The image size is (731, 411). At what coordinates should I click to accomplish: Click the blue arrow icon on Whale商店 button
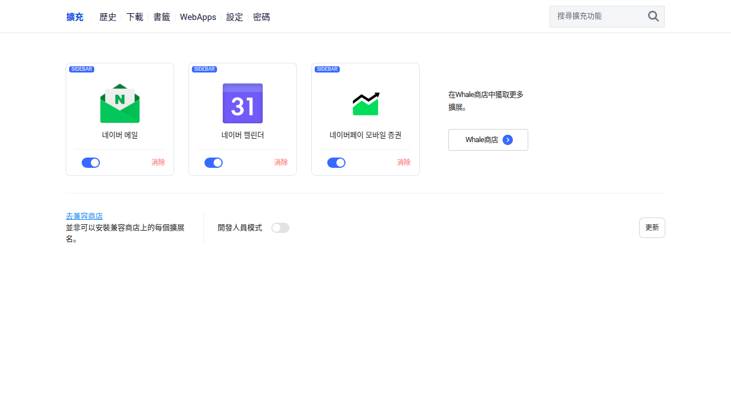coord(508,140)
